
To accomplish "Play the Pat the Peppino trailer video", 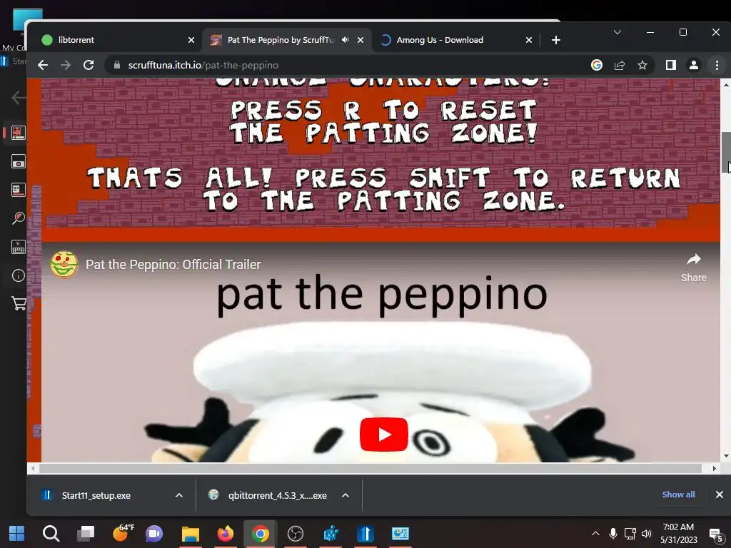I will pos(383,435).
